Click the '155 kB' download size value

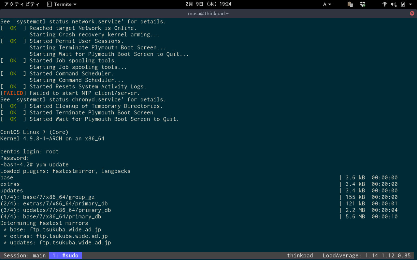355,197
